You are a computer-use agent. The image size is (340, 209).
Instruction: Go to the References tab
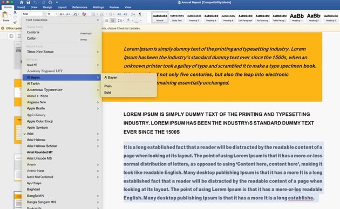click(x=79, y=7)
